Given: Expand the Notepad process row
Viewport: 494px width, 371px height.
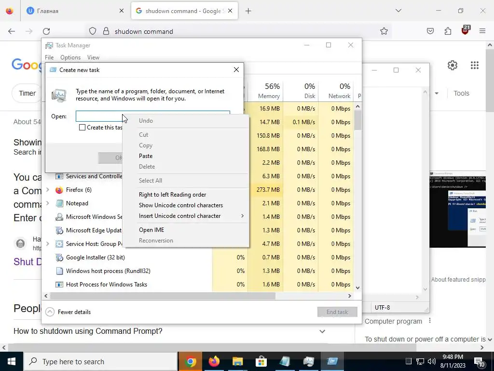Looking at the screenshot, I should click(48, 203).
